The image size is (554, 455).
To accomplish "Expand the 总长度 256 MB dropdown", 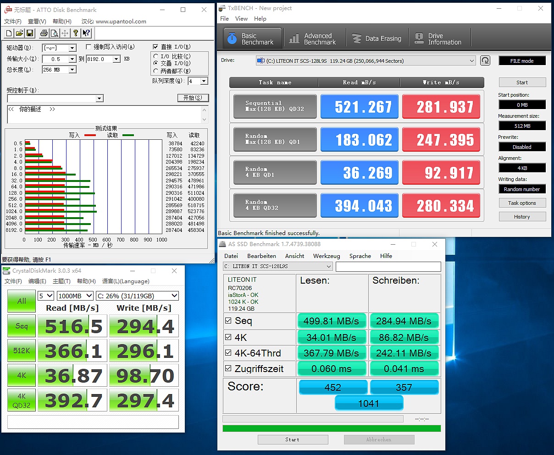I will coord(72,70).
